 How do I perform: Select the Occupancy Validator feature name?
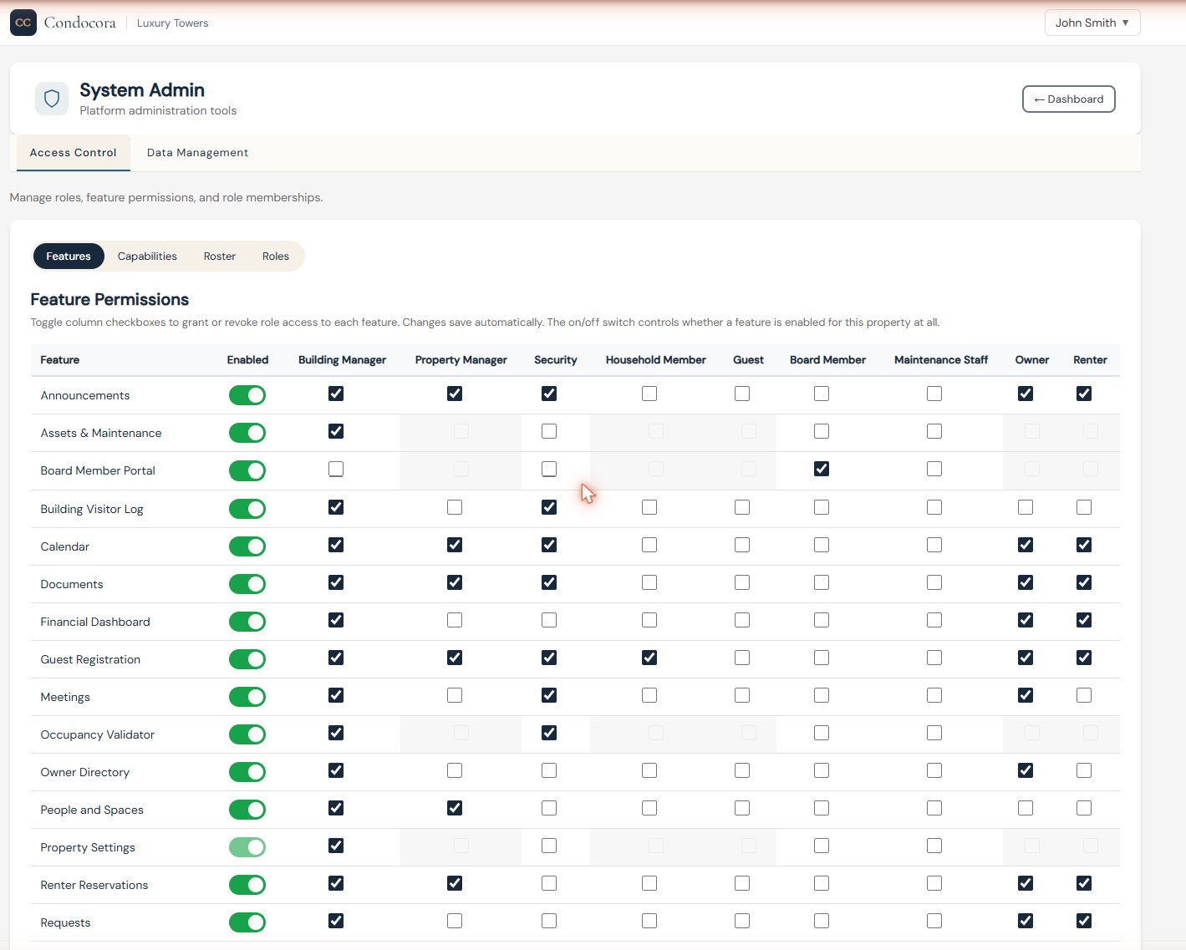[x=98, y=734]
